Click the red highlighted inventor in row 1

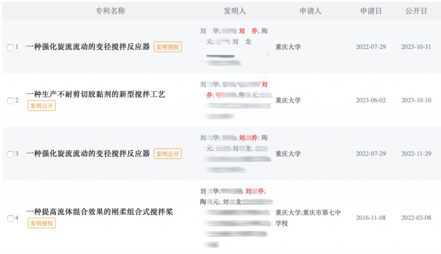248,31
